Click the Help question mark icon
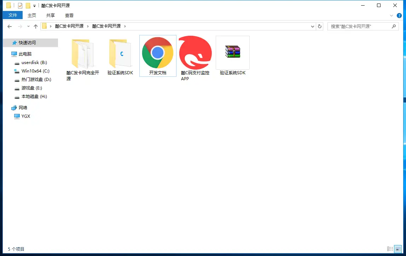This screenshot has width=406, height=256. click(399, 15)
